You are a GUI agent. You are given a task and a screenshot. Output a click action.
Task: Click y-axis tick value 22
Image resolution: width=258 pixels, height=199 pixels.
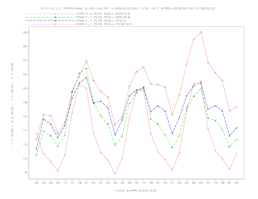click(25, 74)
